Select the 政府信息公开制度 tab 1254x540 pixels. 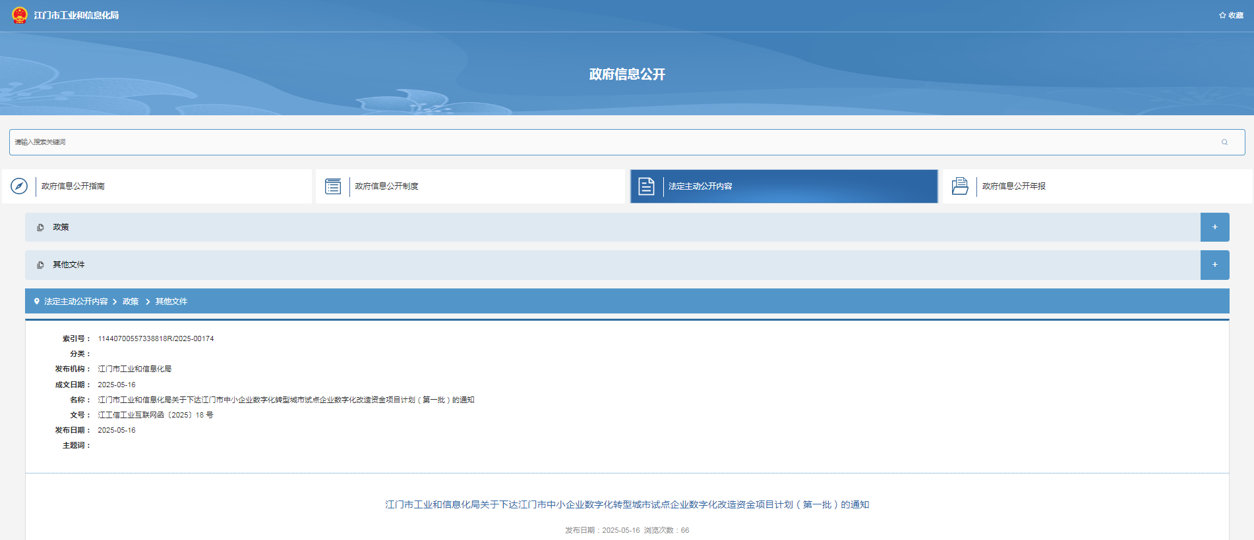(x=386, y=186)
